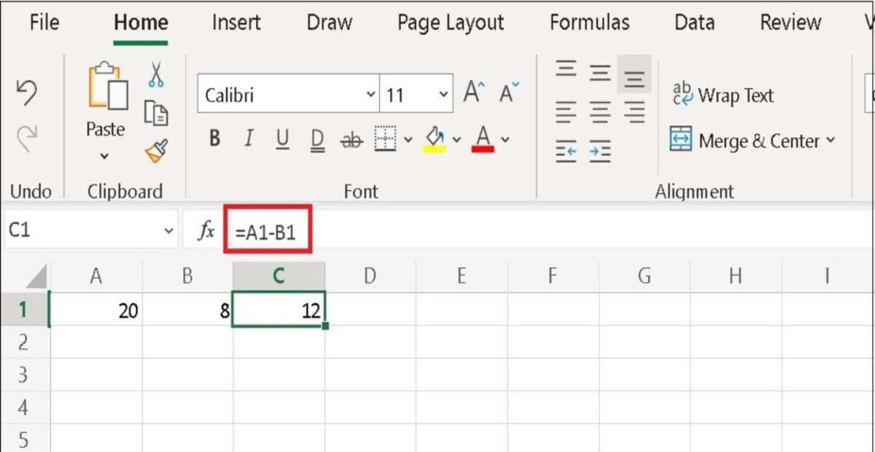Cut selection with the scissors icon

point(156,74)
